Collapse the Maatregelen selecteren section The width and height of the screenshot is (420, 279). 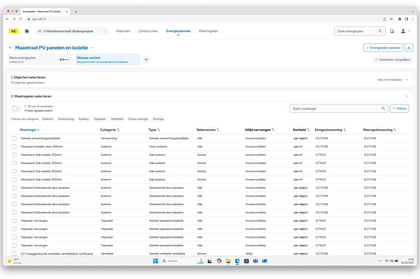click(406, 96)
